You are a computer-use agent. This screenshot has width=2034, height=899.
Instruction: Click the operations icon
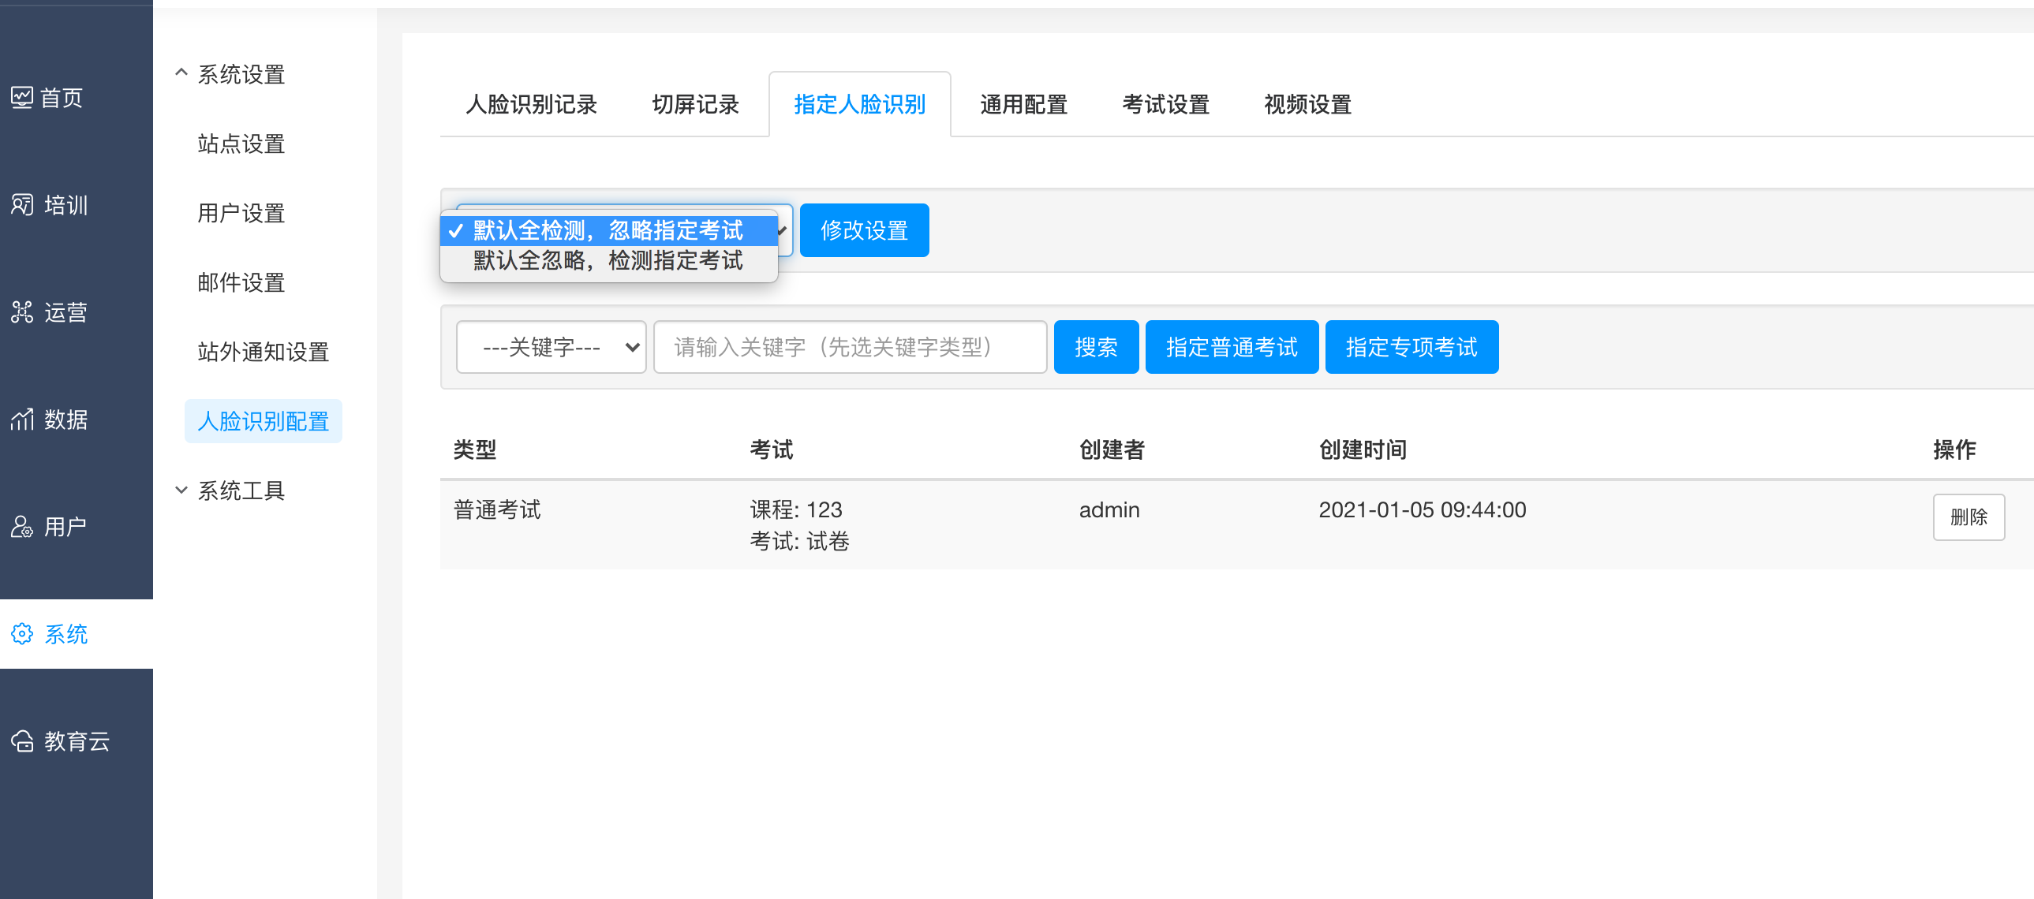21,312
